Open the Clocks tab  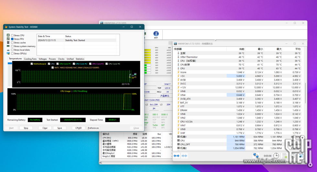(61, 59)
